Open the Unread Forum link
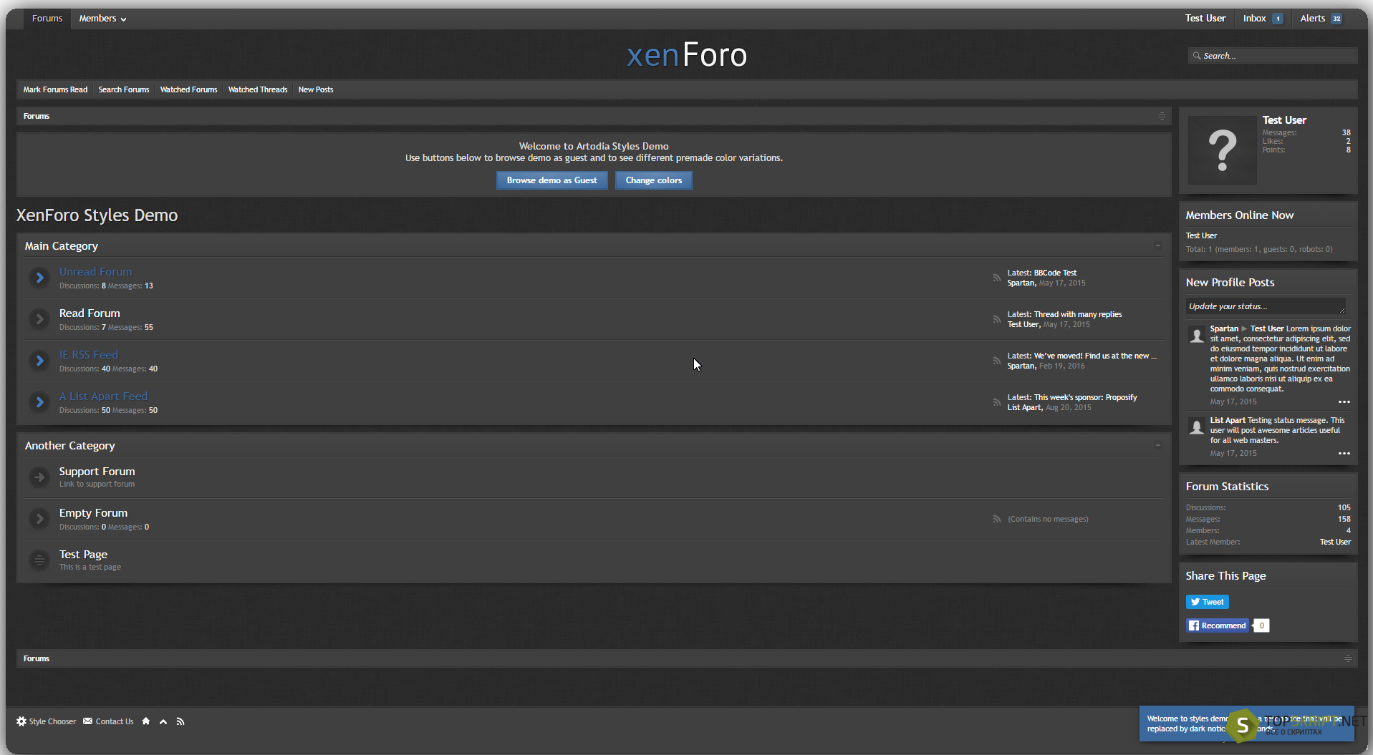The width and height of the screenshot is (1373, 755). tap(95, 272)
